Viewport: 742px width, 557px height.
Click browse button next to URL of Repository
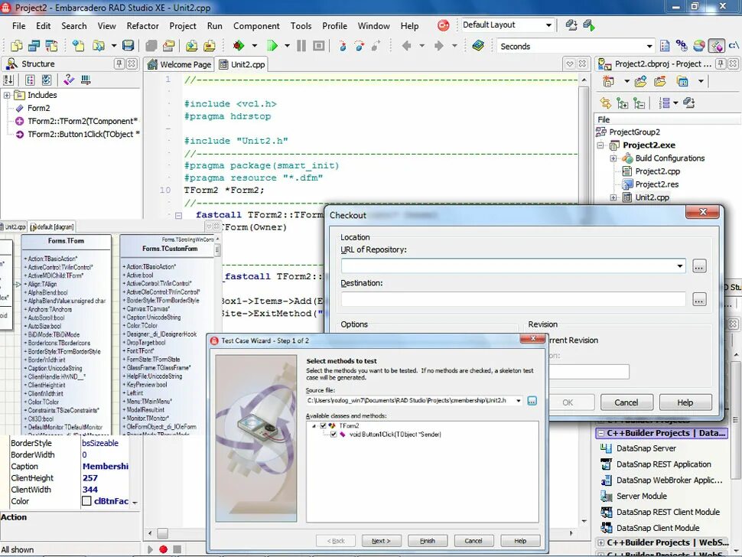click(699, 266)
